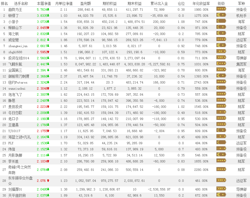250x198 pixels.
Task: Select annualized return 2743.00%
Action: (201, 83)
